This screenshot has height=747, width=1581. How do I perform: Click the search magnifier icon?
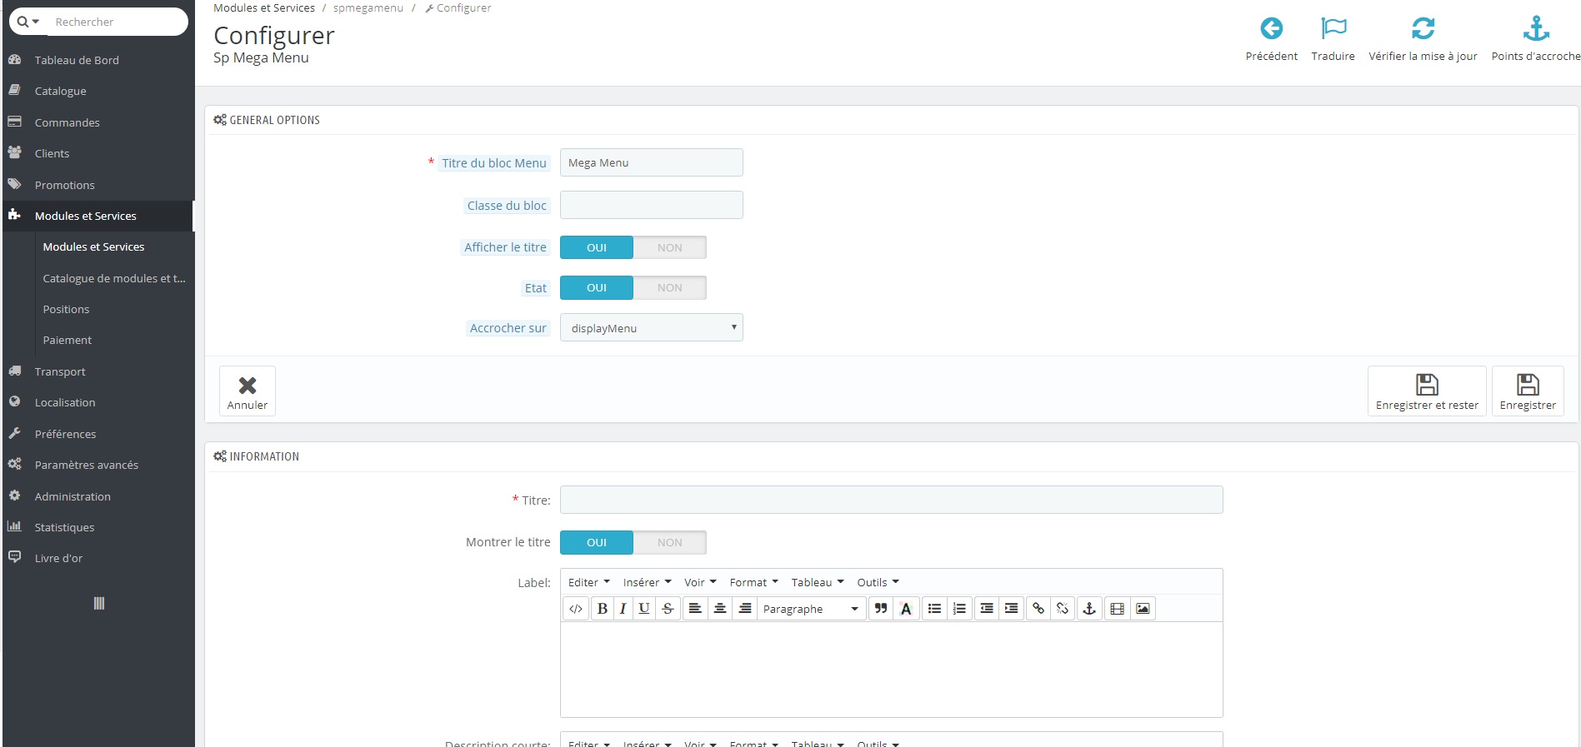(x=23, y=22)
